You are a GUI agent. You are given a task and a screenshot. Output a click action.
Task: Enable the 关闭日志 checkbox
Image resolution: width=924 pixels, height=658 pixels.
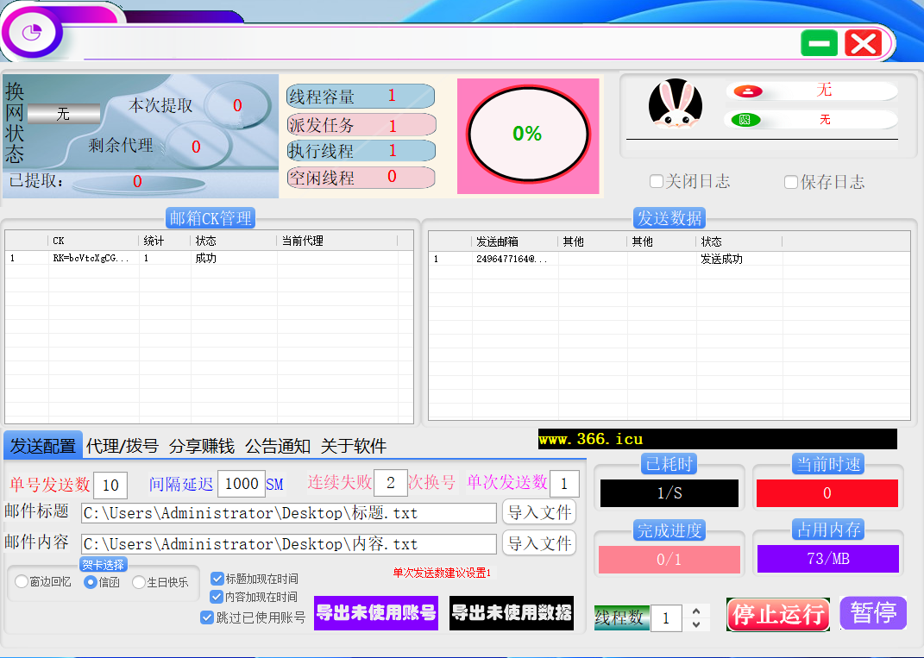pos(657,182)
